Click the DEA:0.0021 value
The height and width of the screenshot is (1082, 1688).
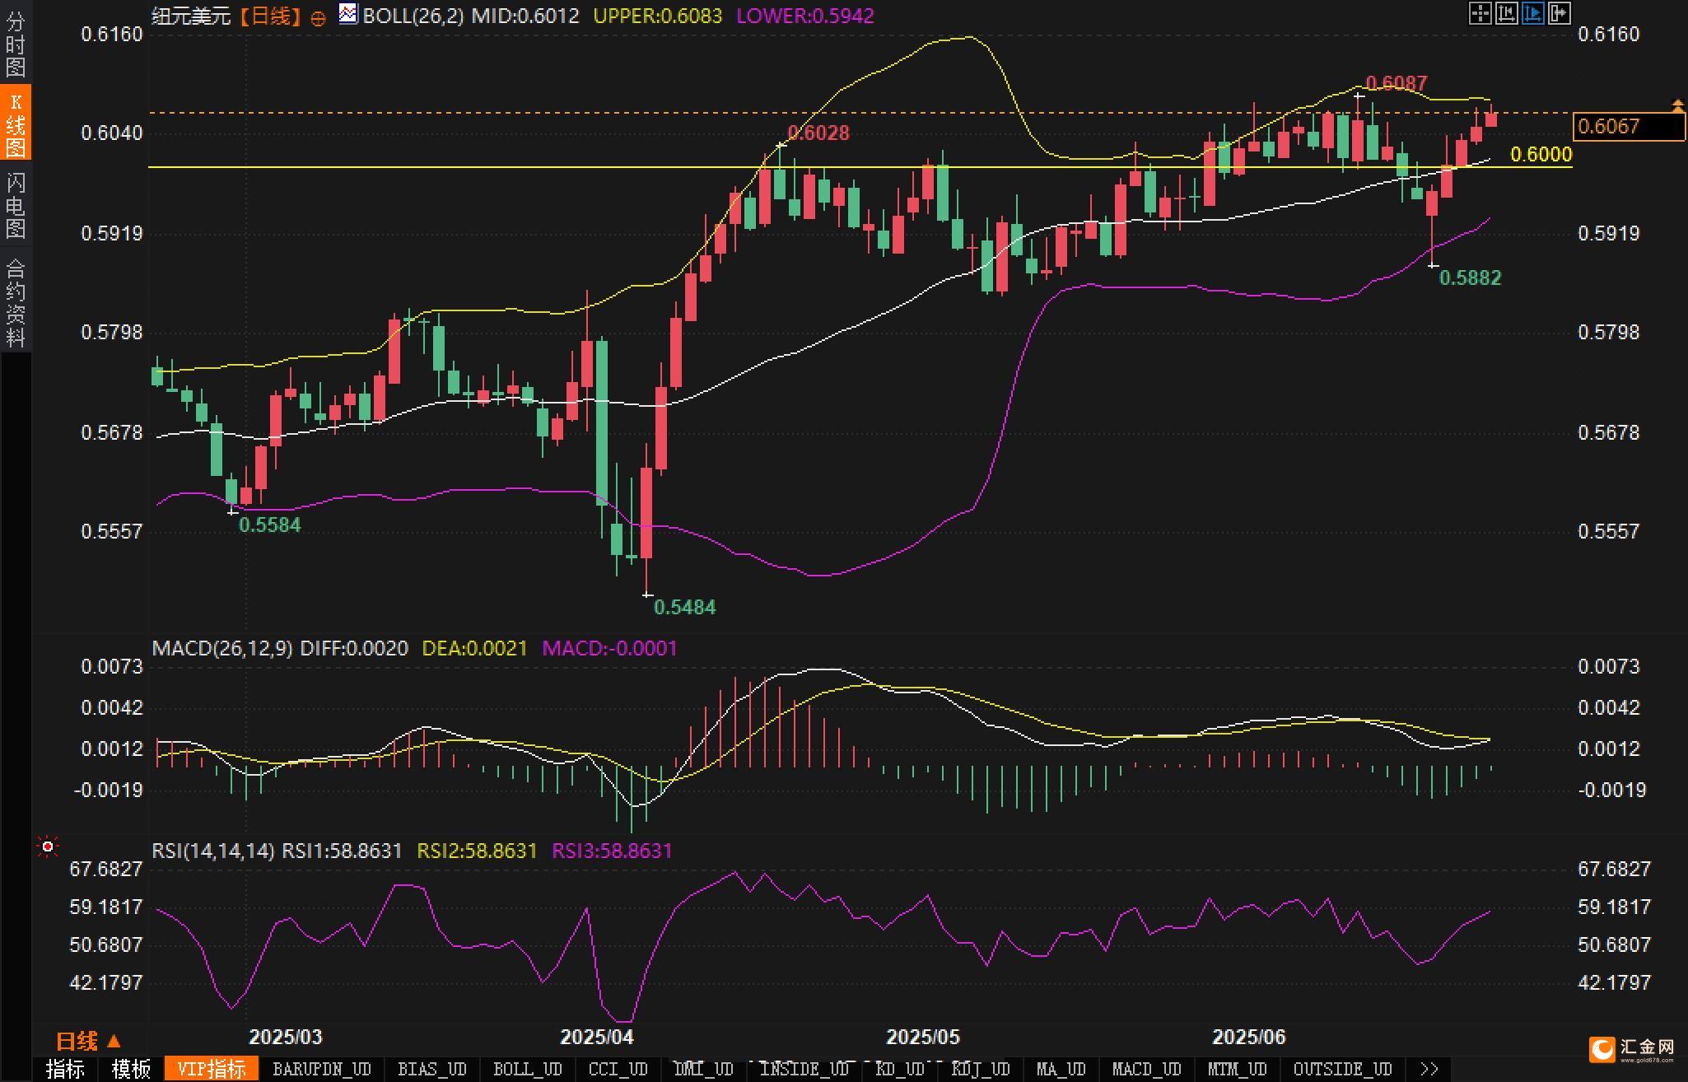[x=474, y=648]
